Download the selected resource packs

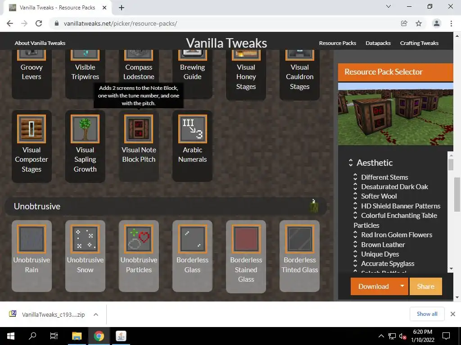[373, 286]
